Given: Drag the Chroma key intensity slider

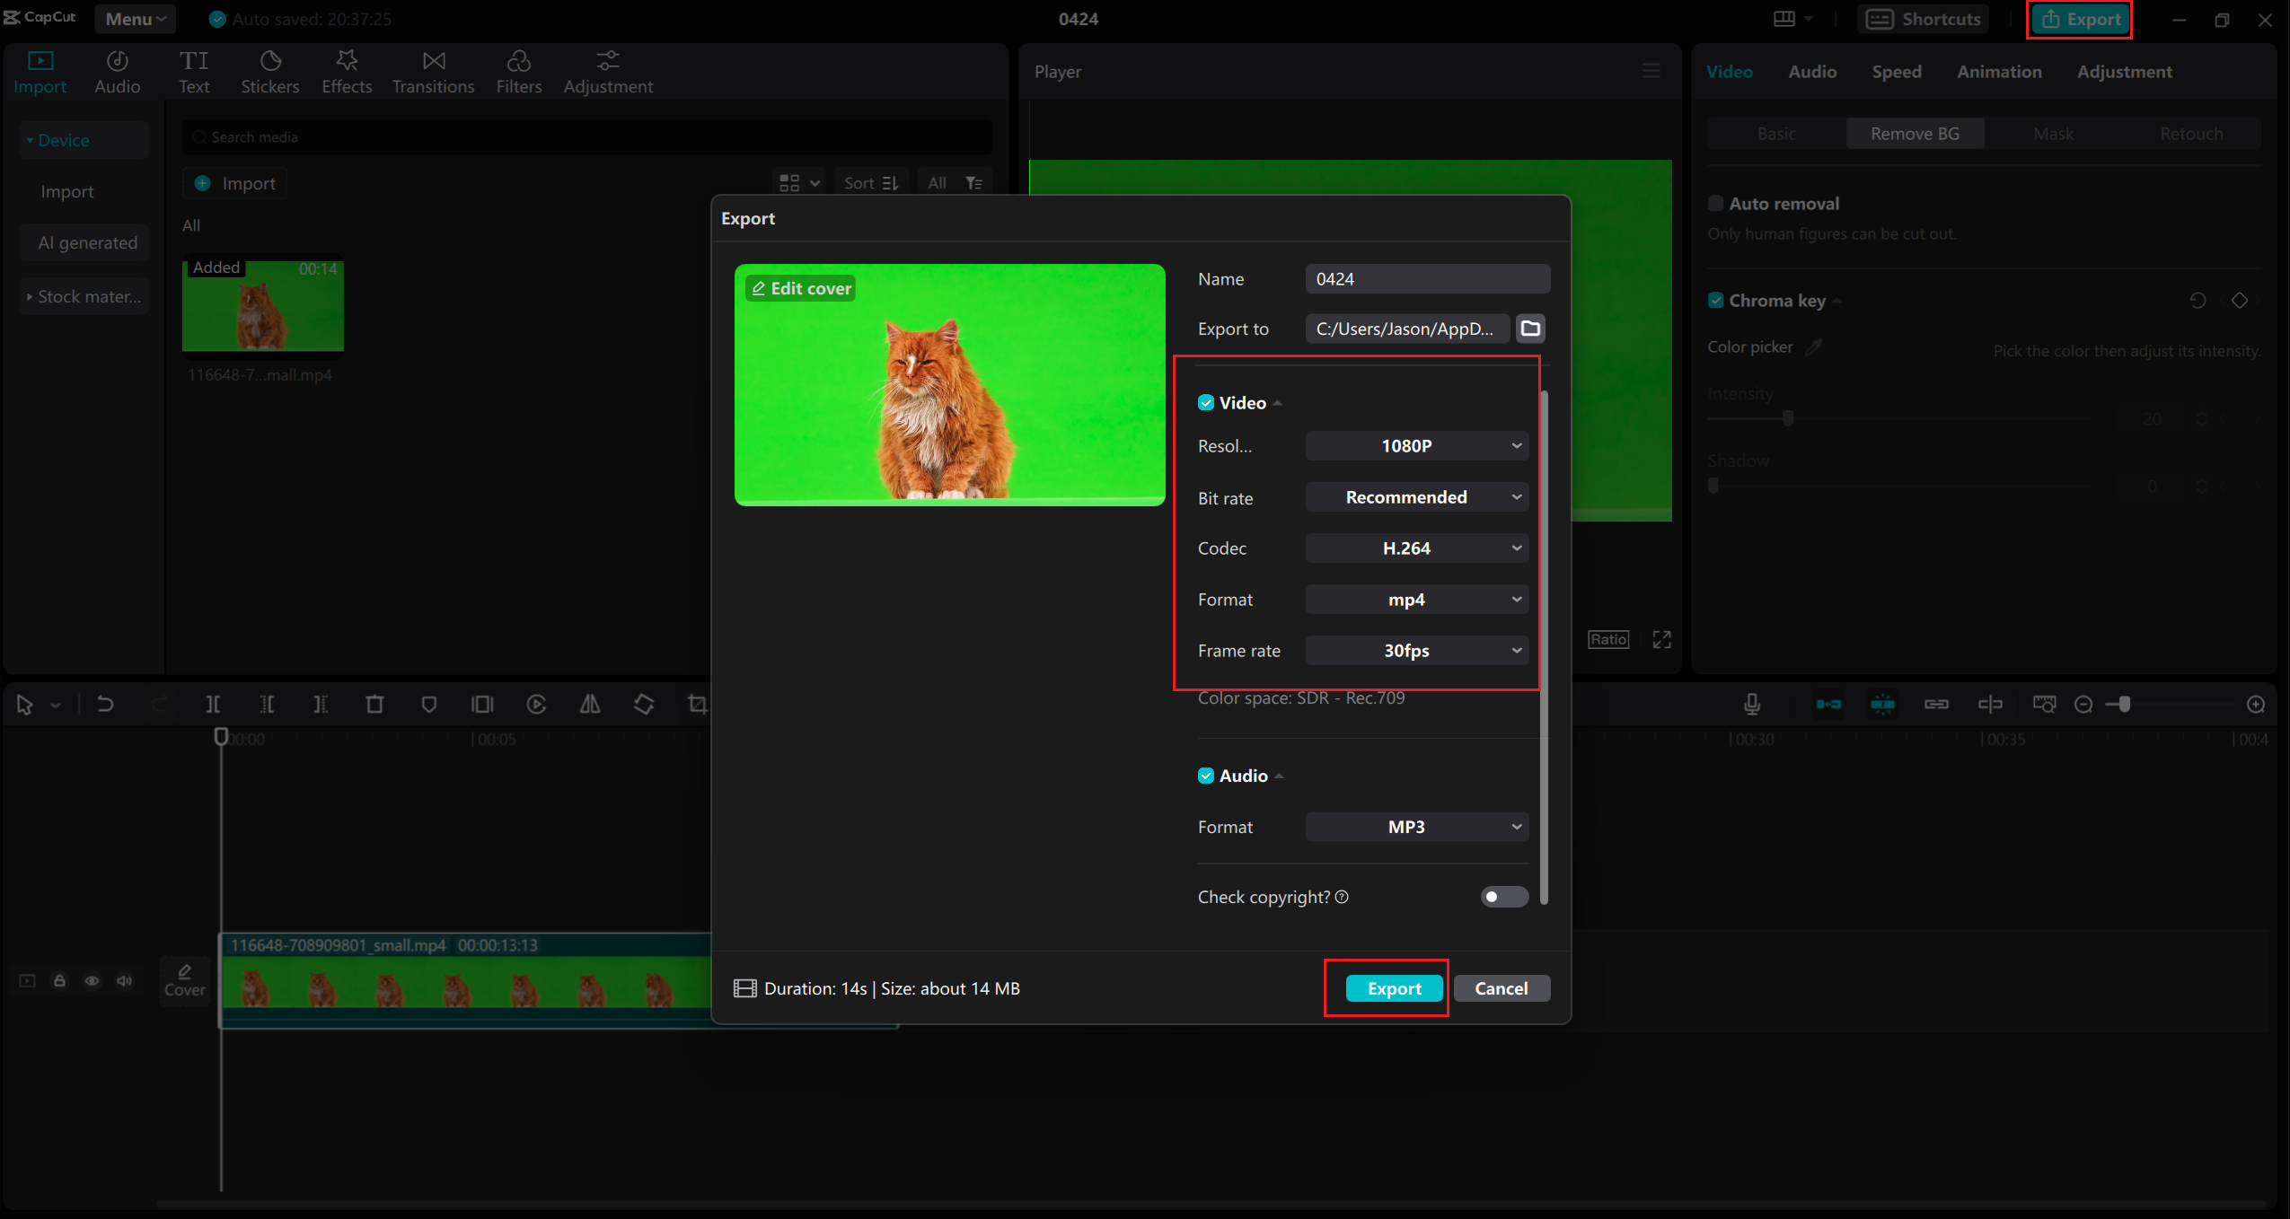Looking at the screenshot, I should (x=1787, y=418).
